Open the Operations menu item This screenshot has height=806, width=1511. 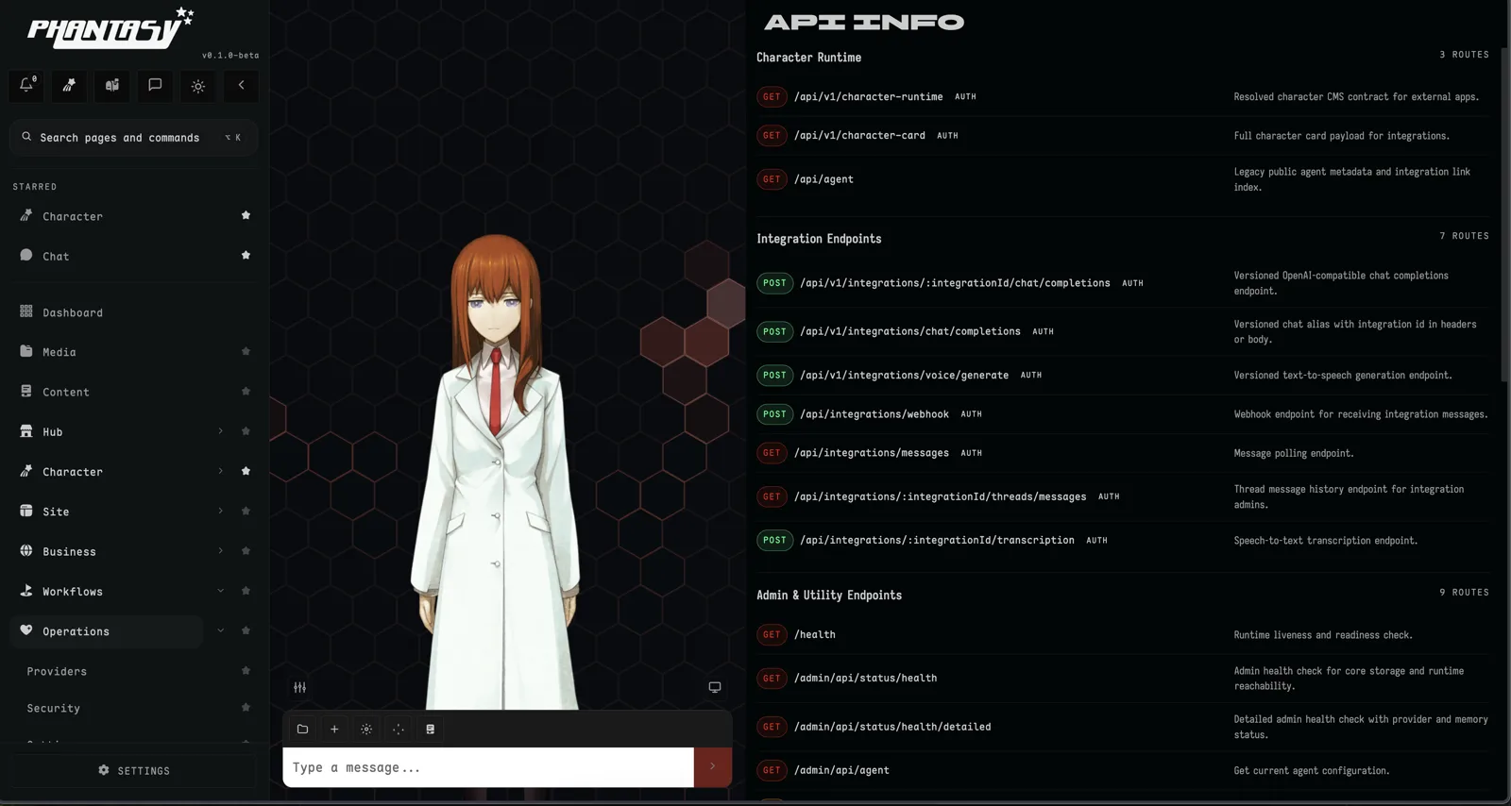tap(107, 631)
